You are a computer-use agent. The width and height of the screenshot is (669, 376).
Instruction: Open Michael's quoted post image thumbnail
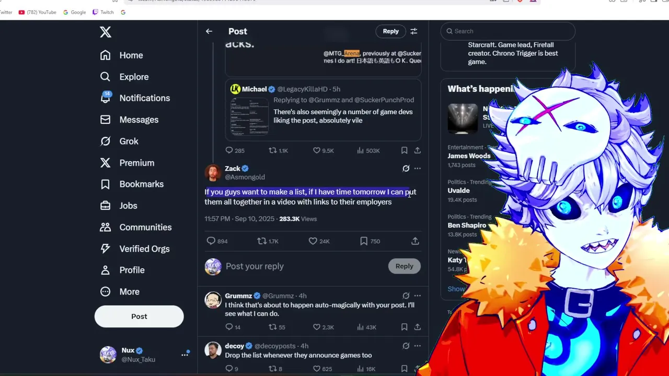(249, 116)
